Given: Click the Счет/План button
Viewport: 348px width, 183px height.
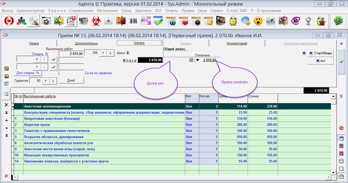Looking at the screenshot, I should 320,53.
